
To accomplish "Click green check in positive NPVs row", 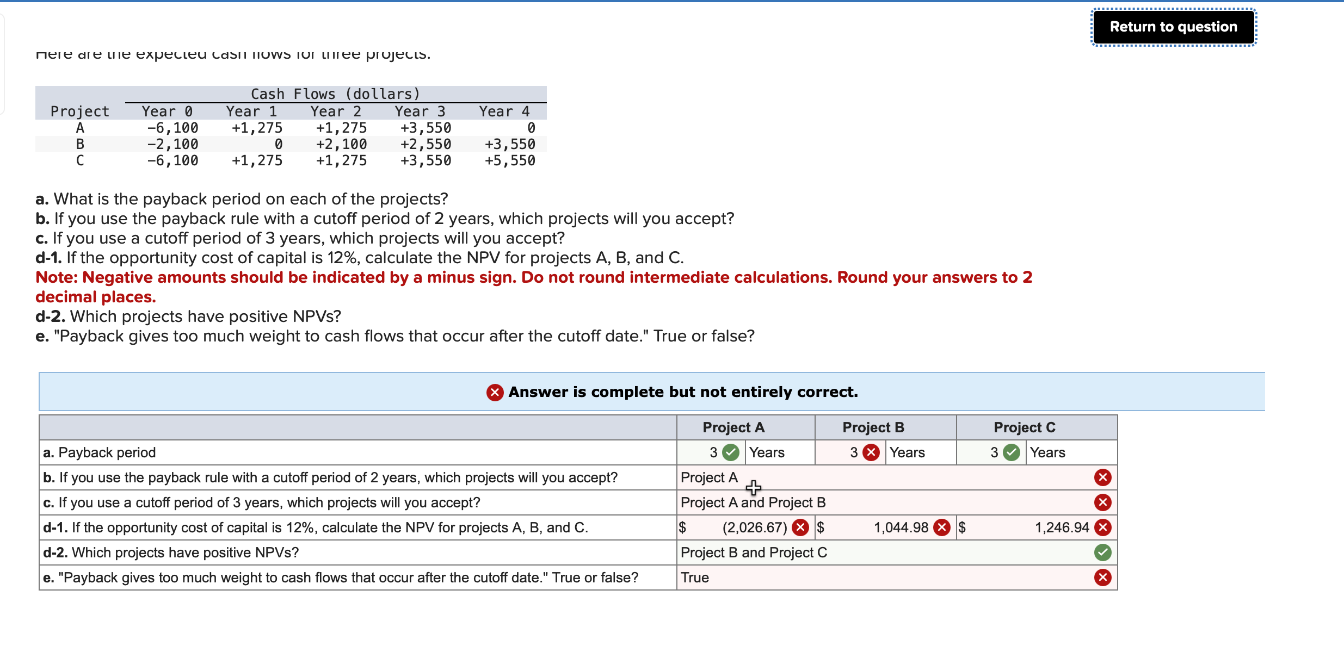I will (x=1103, y=552).
